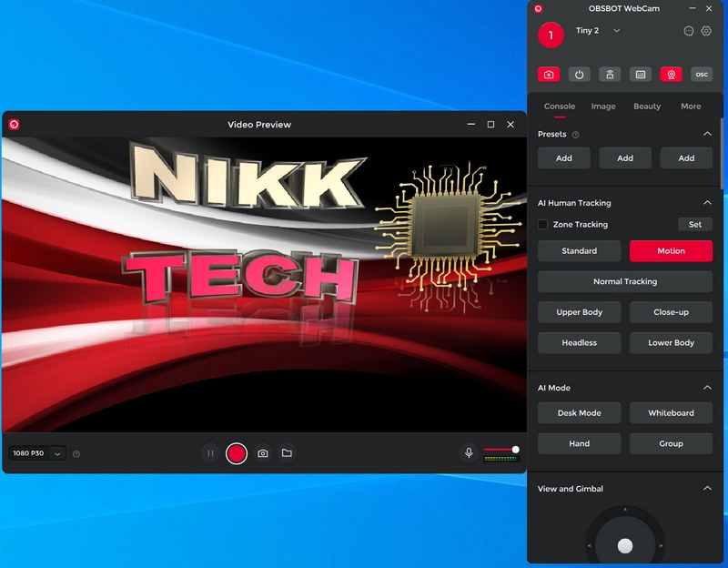Select Close-up tracking framing

671,312
